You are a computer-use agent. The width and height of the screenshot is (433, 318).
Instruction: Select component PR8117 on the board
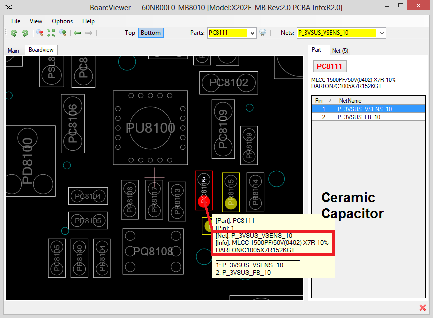click(x=154, y=200)
